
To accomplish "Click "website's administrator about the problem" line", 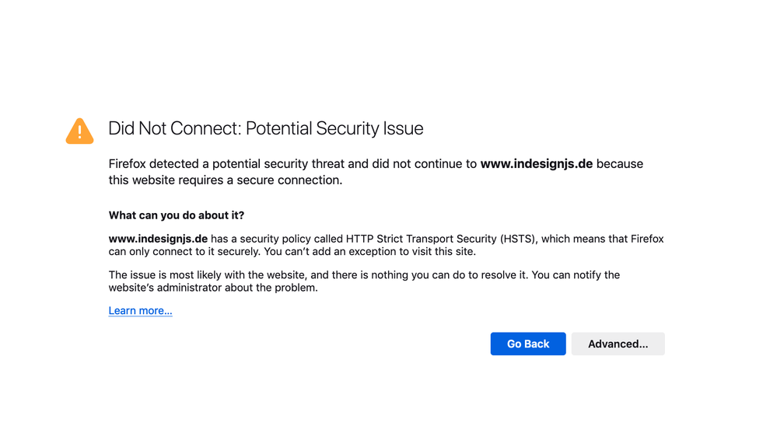I will click(x=213, y=288).
